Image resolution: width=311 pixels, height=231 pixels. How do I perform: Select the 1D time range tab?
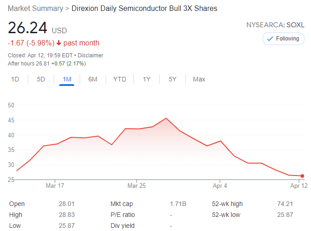(x=15, y=79)
